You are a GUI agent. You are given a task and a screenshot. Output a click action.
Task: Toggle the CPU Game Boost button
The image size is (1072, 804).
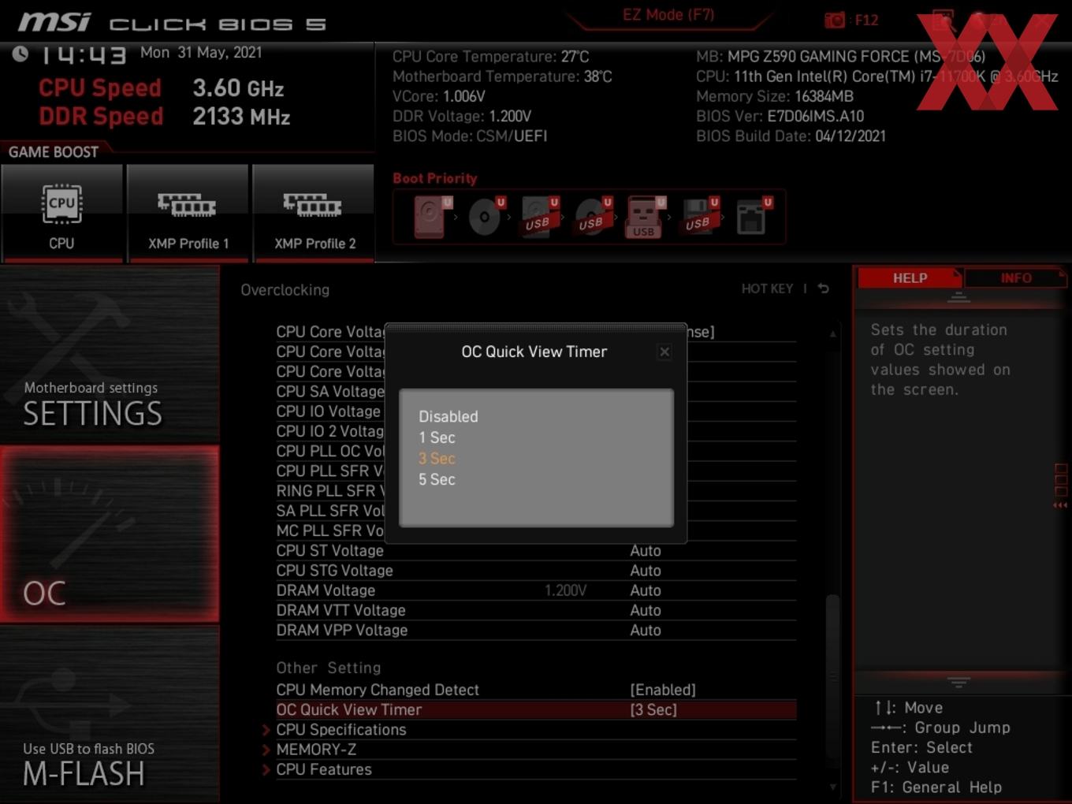[x=61, y=213]
